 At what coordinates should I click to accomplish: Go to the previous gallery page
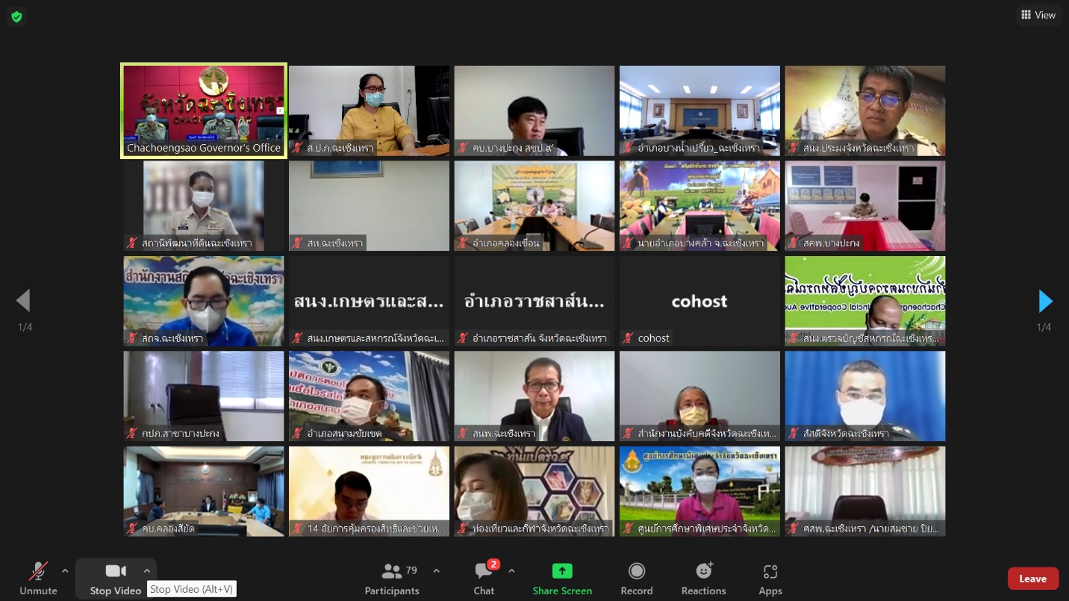(23, 301)
